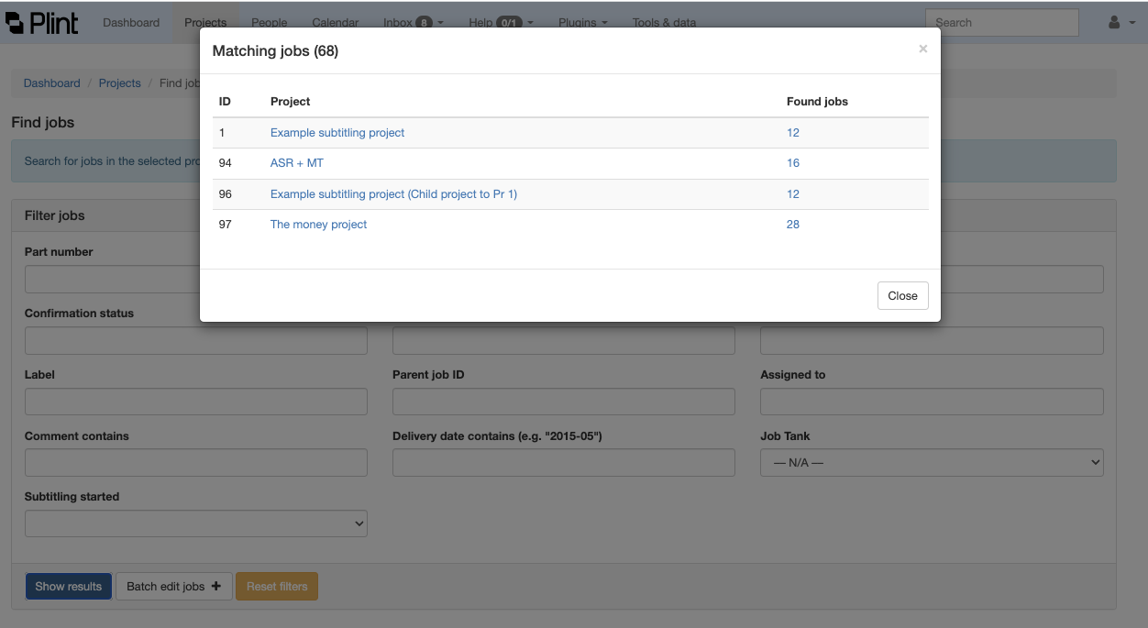Focus the Delivery date contains input field

point(564,463)
